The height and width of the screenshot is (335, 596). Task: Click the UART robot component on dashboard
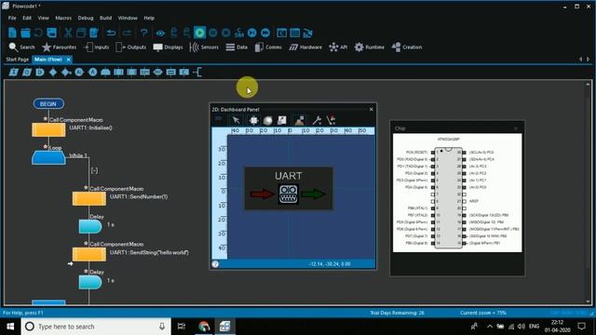coord(289,194)
